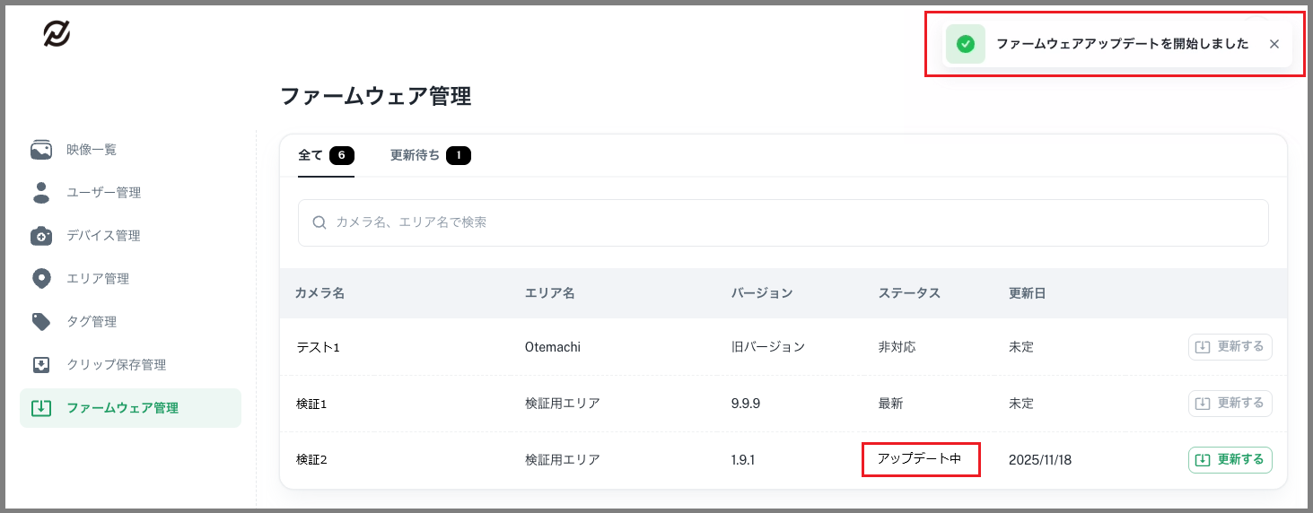Image resolution: width=1313 pixels, height=513 pixels.
Task: Click the 検証2 camera row name
Action: 311,460
